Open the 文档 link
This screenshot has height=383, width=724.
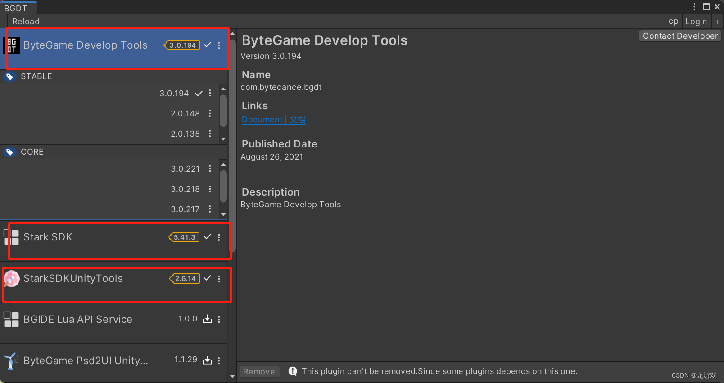[298, 120]
